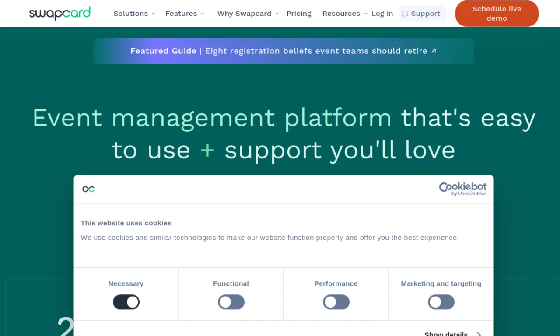Click the Support button
560x336 pixels.
point(423,14)
